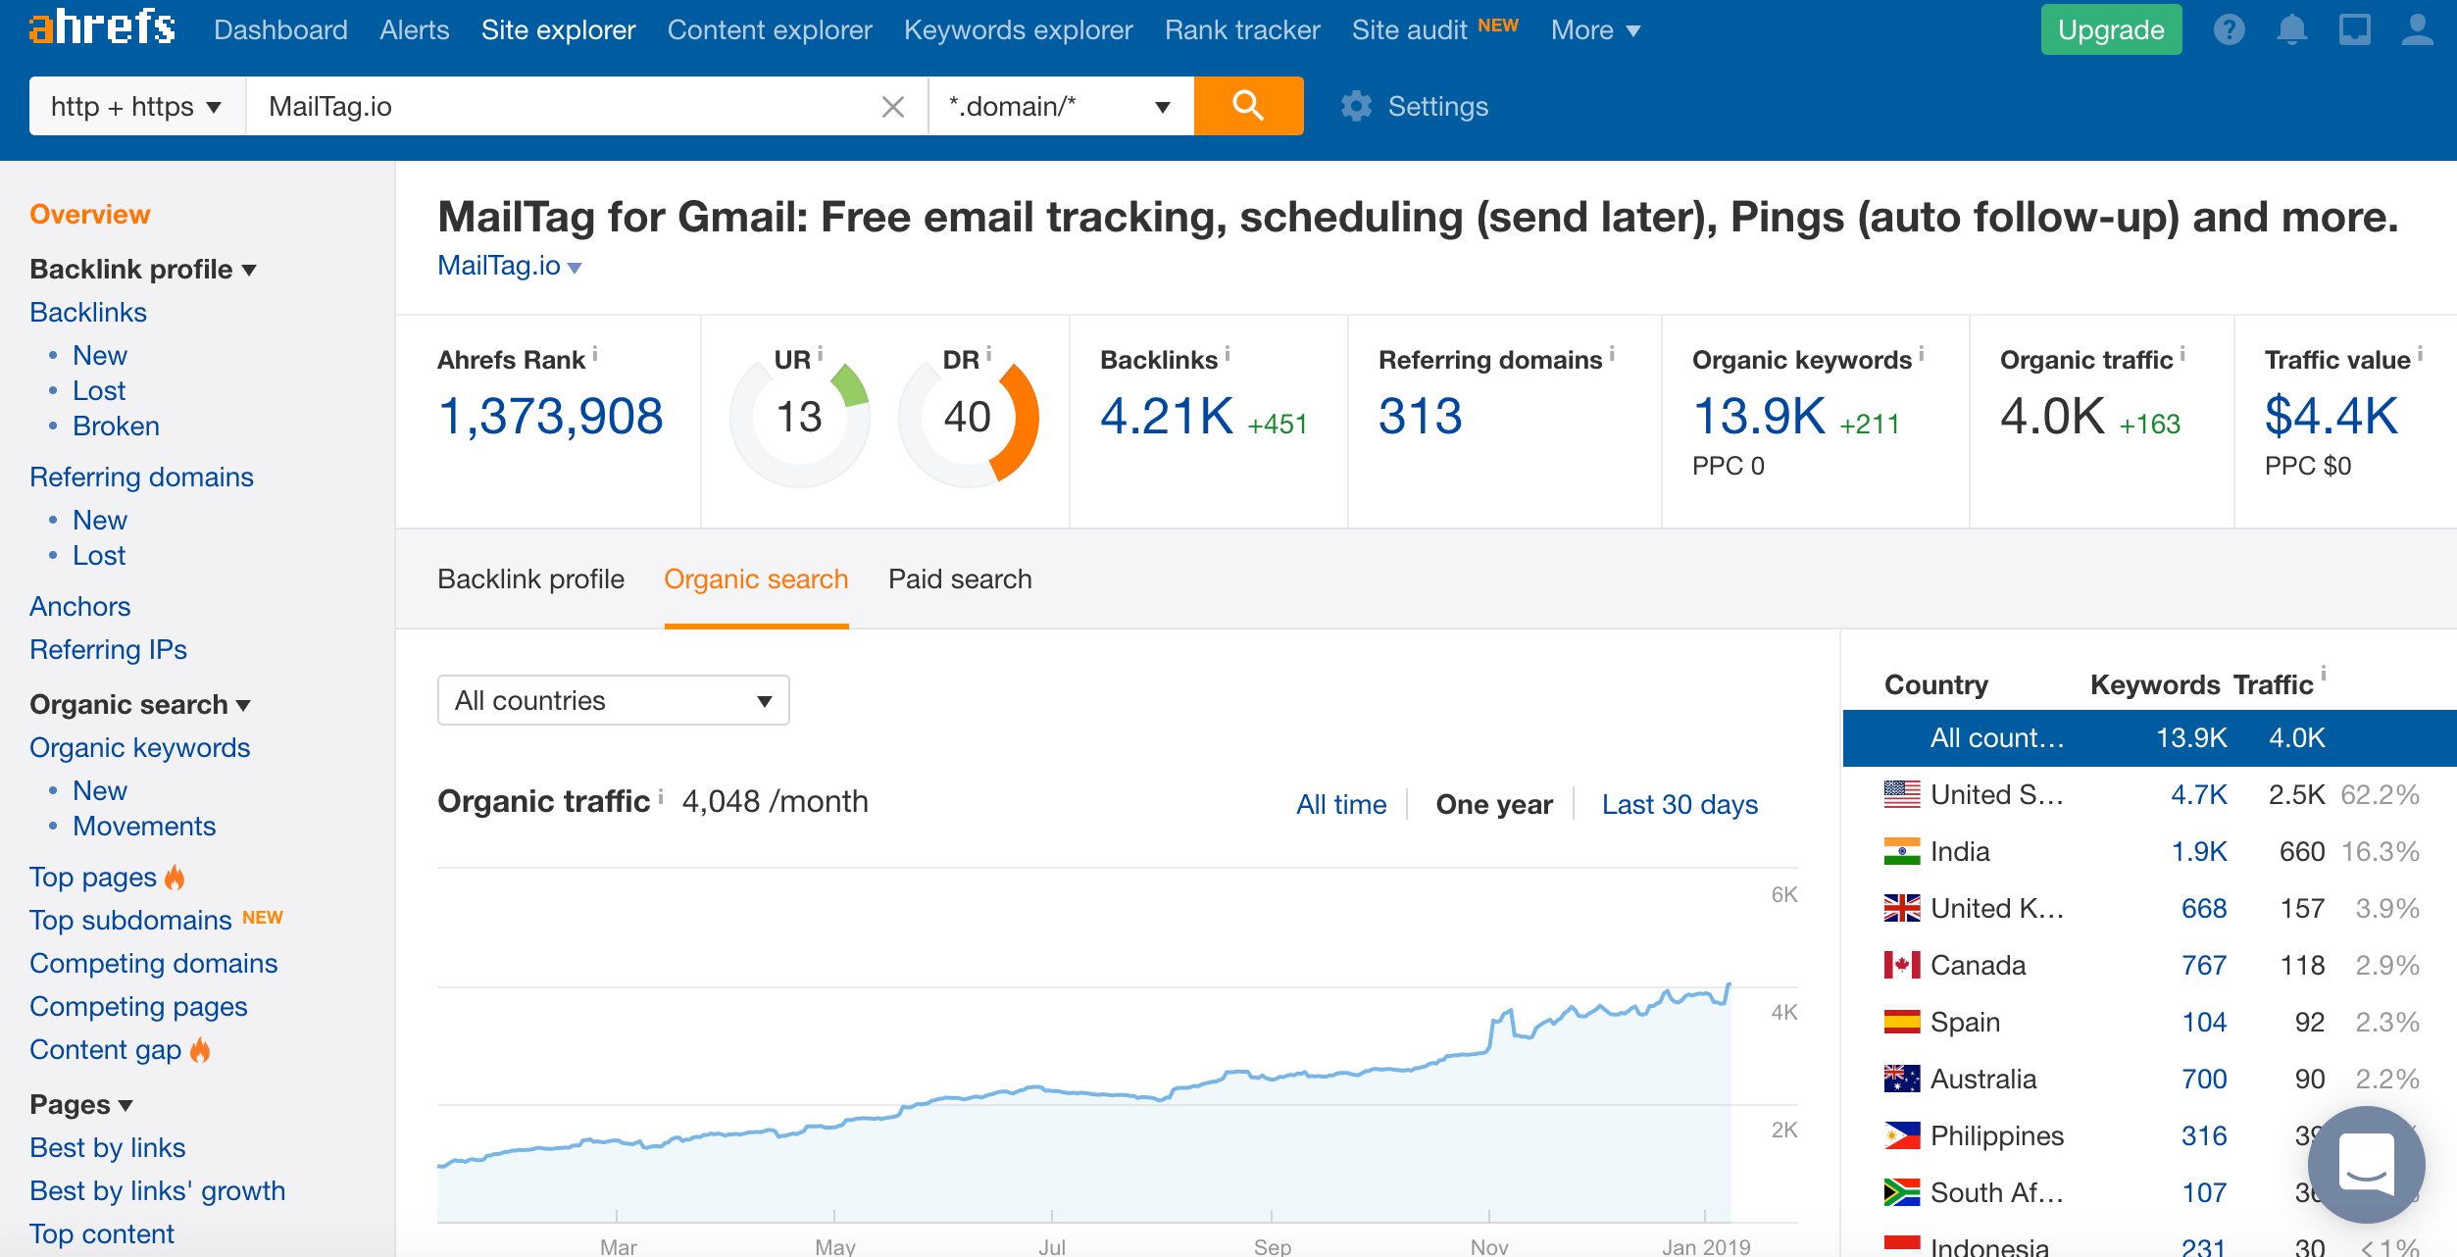
Task: Click the UR 13 gauge
Action: pyautogui.click(x=800, y=418)
